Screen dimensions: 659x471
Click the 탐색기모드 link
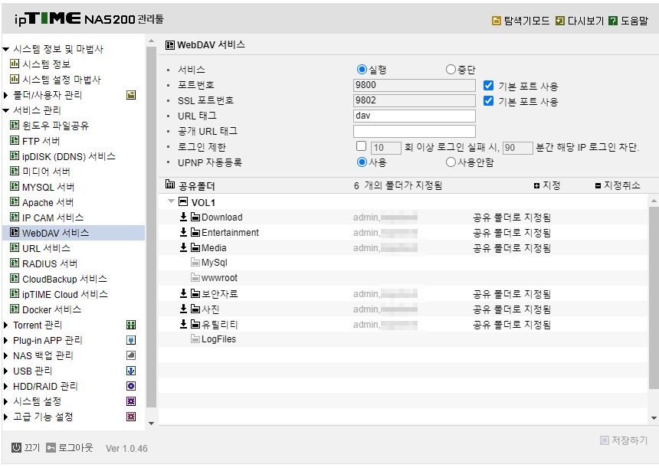point(526,21)
